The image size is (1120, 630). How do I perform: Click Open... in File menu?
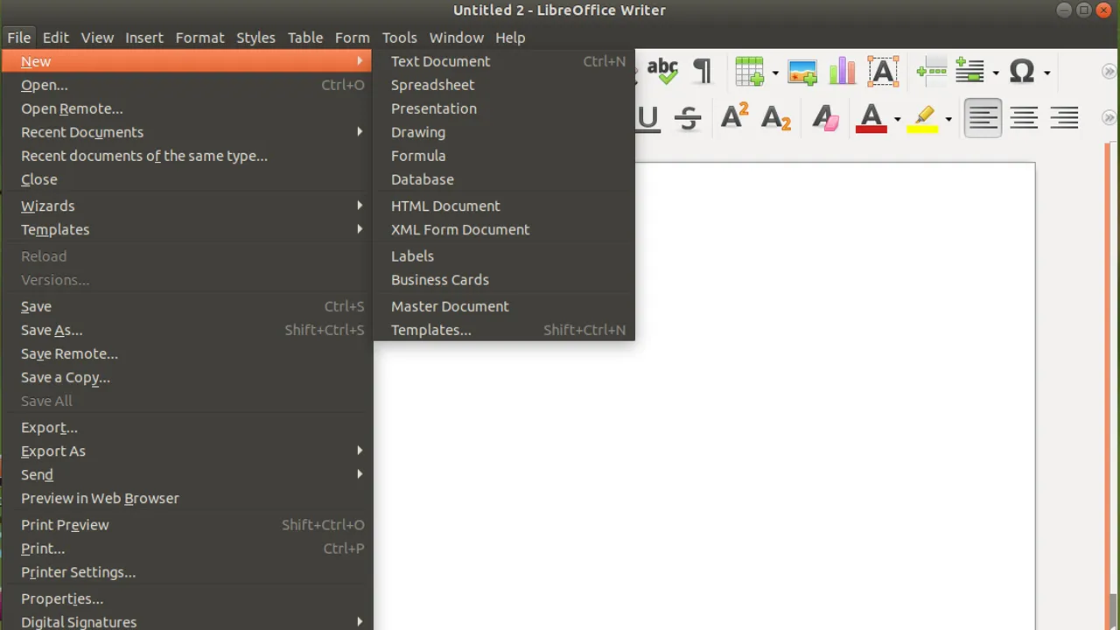coord(186,85)
